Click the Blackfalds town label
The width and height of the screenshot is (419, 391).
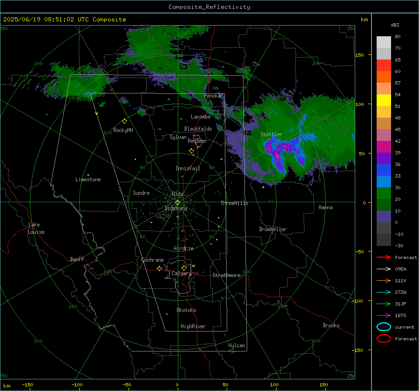(198, 129)
